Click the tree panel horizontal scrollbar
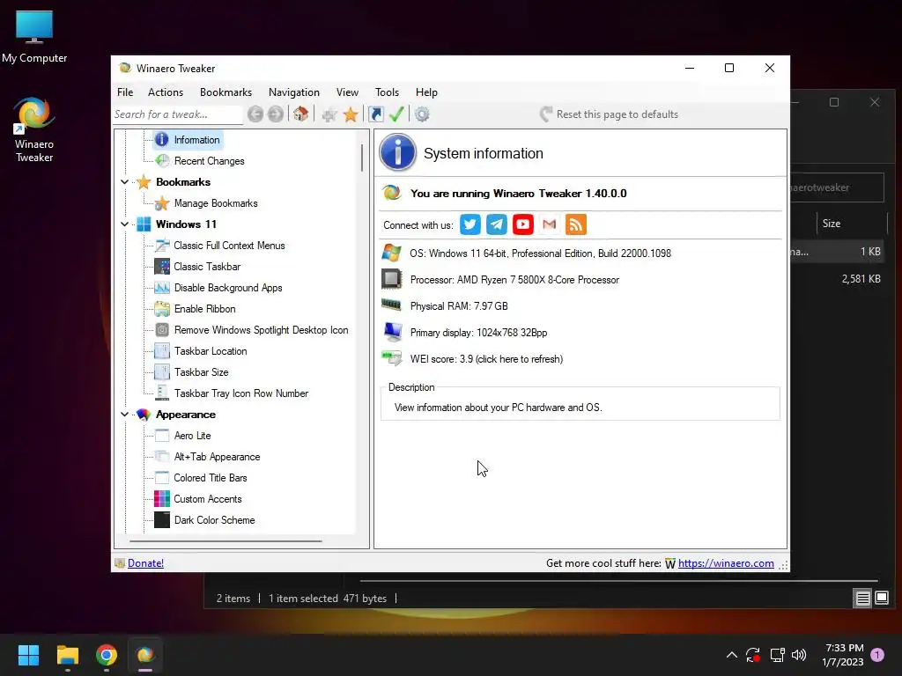 [x=225, y=541]
